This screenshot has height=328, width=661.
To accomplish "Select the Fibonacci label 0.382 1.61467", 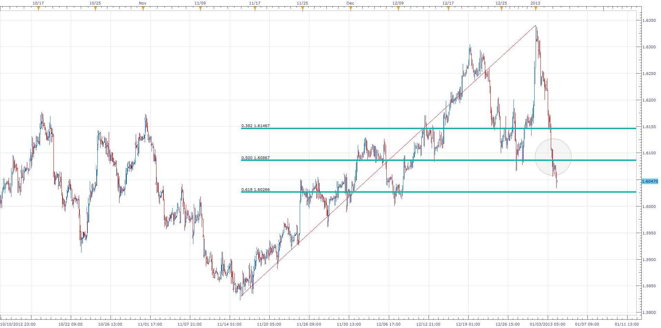I will pyautogui.click(x=256, y=126).
